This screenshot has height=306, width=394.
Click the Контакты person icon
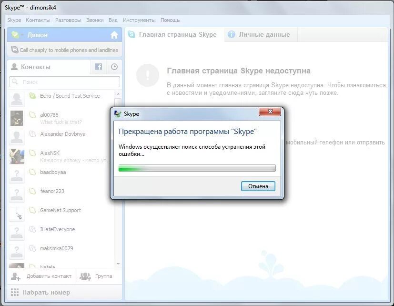tap(14, 67)
